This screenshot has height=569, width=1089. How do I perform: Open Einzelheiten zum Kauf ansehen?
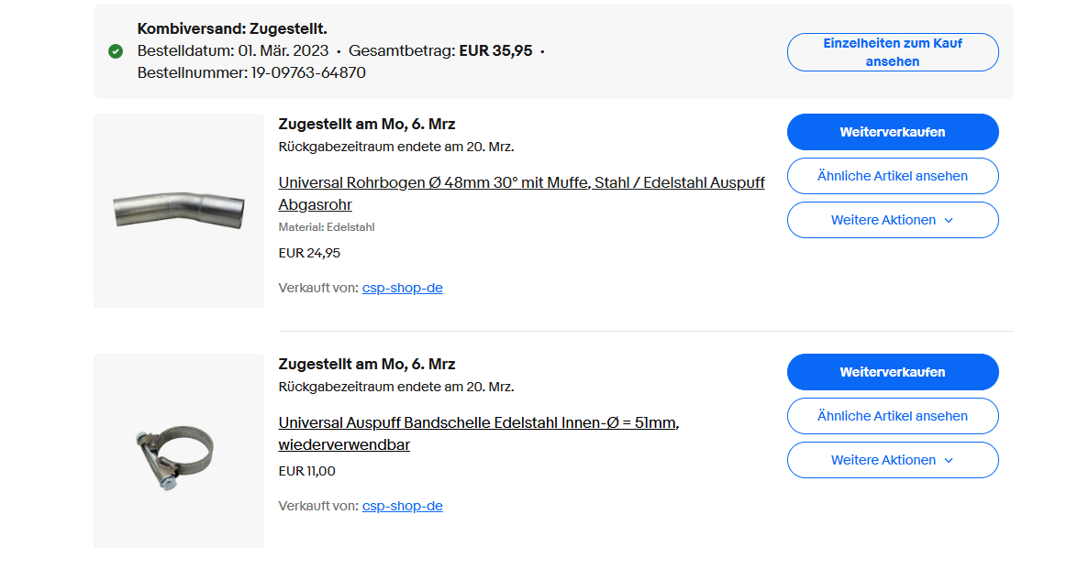[x=893, y=52]
